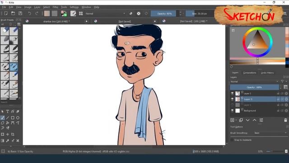Open the Filter menu
Image resolution: width=289 pixels, height=163 pixels.
click(55, 7)
